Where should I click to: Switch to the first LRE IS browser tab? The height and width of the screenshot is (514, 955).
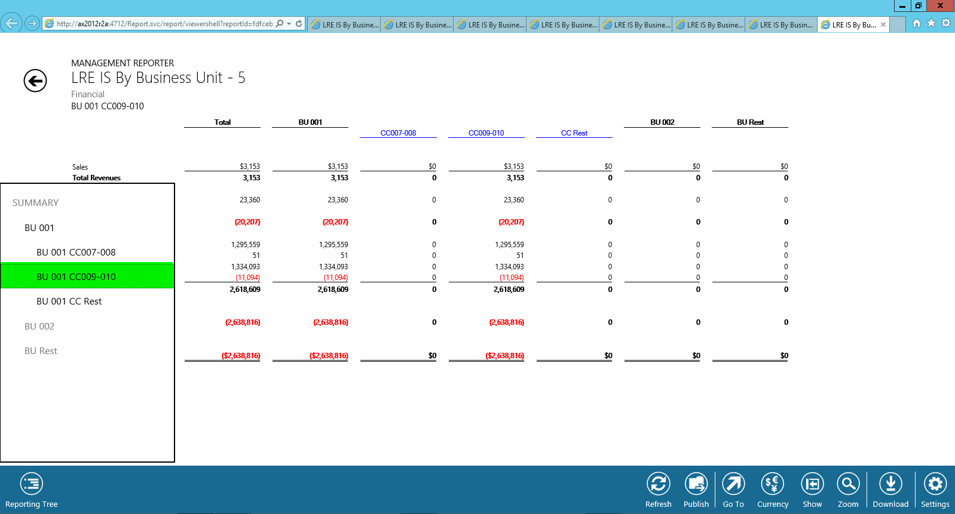point(344,24)
